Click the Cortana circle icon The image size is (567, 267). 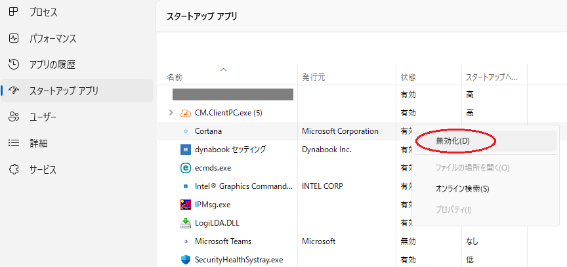pyautogui.click(x=186, y=131)
